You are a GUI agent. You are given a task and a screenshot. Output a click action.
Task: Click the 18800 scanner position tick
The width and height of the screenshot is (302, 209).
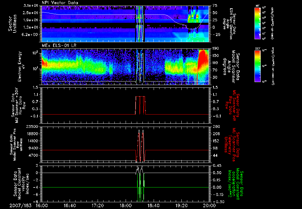(32, 134)
